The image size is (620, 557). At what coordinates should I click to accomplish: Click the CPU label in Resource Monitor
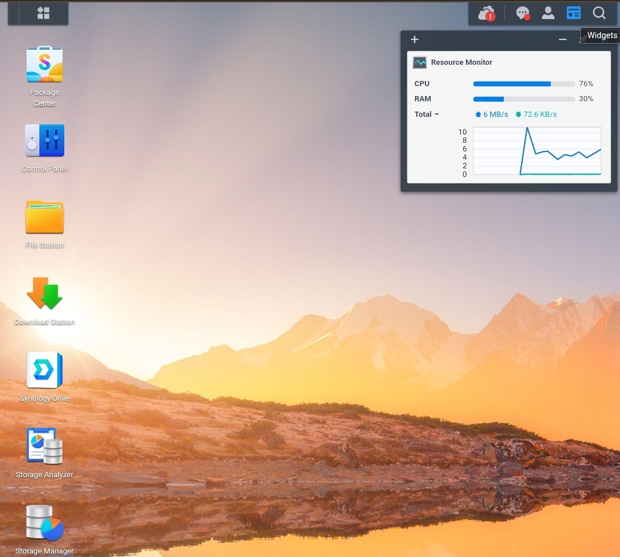coord(422,84)
